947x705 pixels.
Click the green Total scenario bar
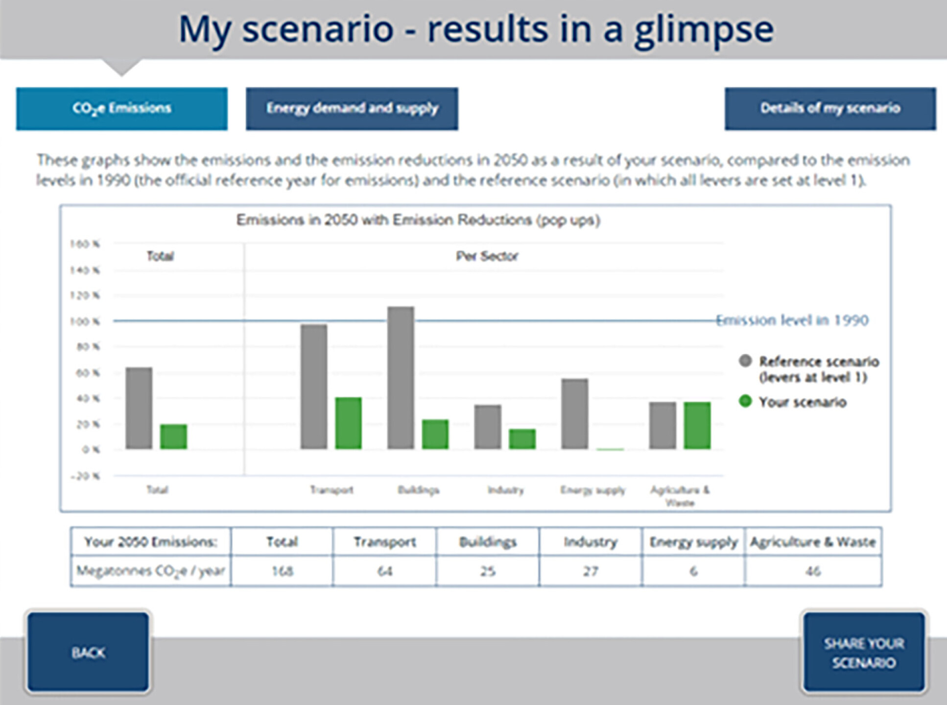(x=173, y=436)
